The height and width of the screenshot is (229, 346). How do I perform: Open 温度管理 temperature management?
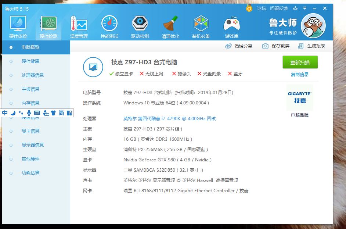click(x=79, y=27)
